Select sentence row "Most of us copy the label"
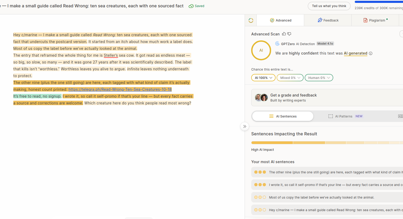This screenshot has height=219, width=403. click(x=327, y=197)
